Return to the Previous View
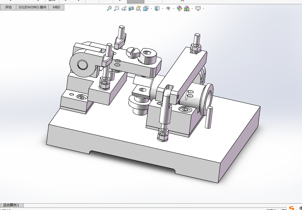 click(124, 8)
